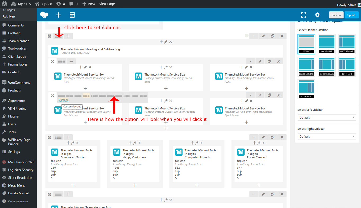Select BOTH RIGHT sidebar position

tap(306, 89)
